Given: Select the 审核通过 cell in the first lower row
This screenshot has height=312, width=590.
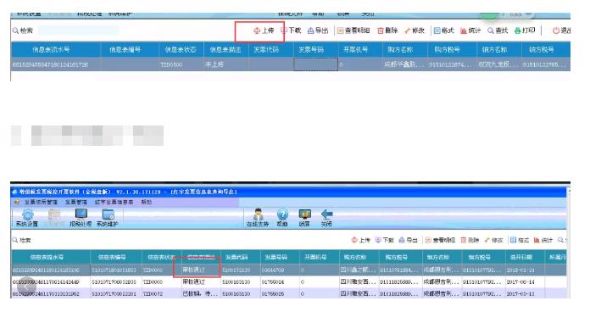Looking at the screenshot, I should [x=201, y=270].
